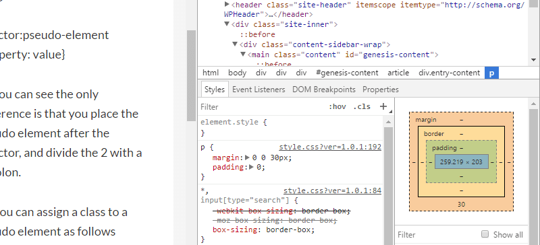Collapse the main genesis-content node
This screenshot has width=540, height=245.
tap(243, 55)
